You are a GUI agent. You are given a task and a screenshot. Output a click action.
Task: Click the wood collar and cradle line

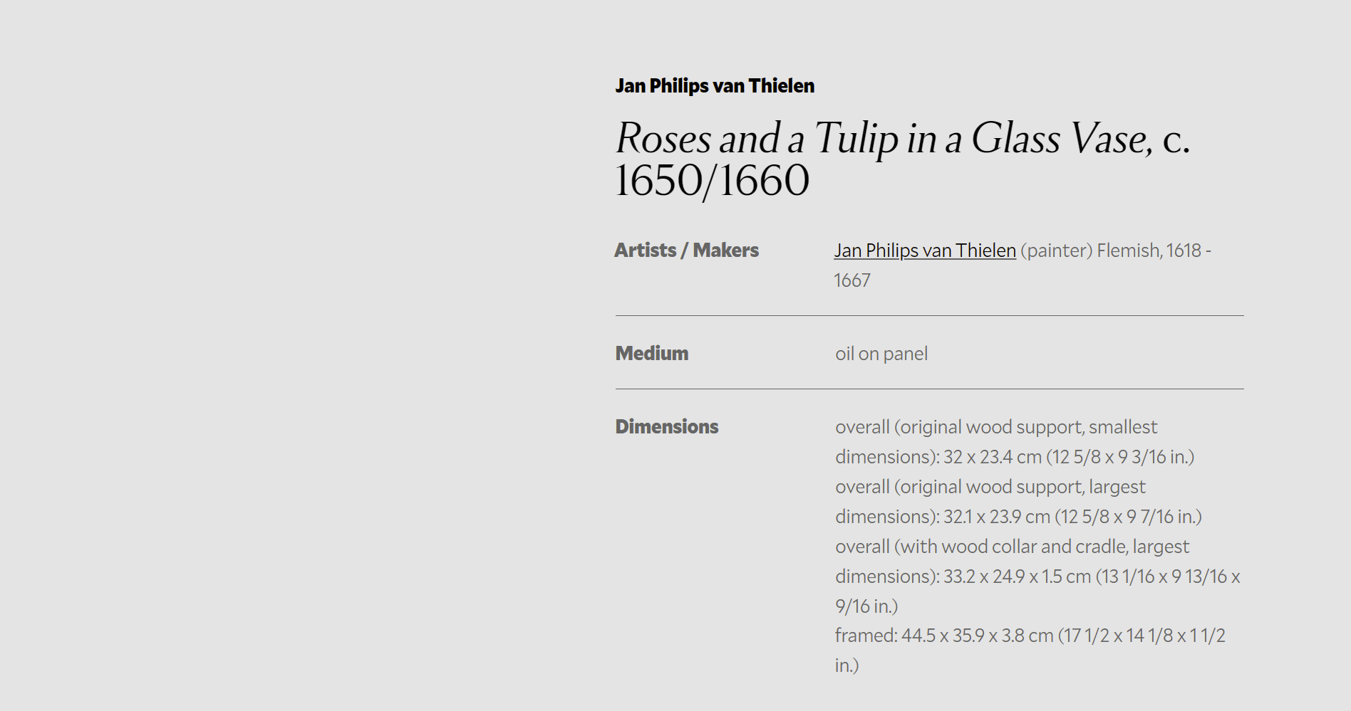point(1013,547)
